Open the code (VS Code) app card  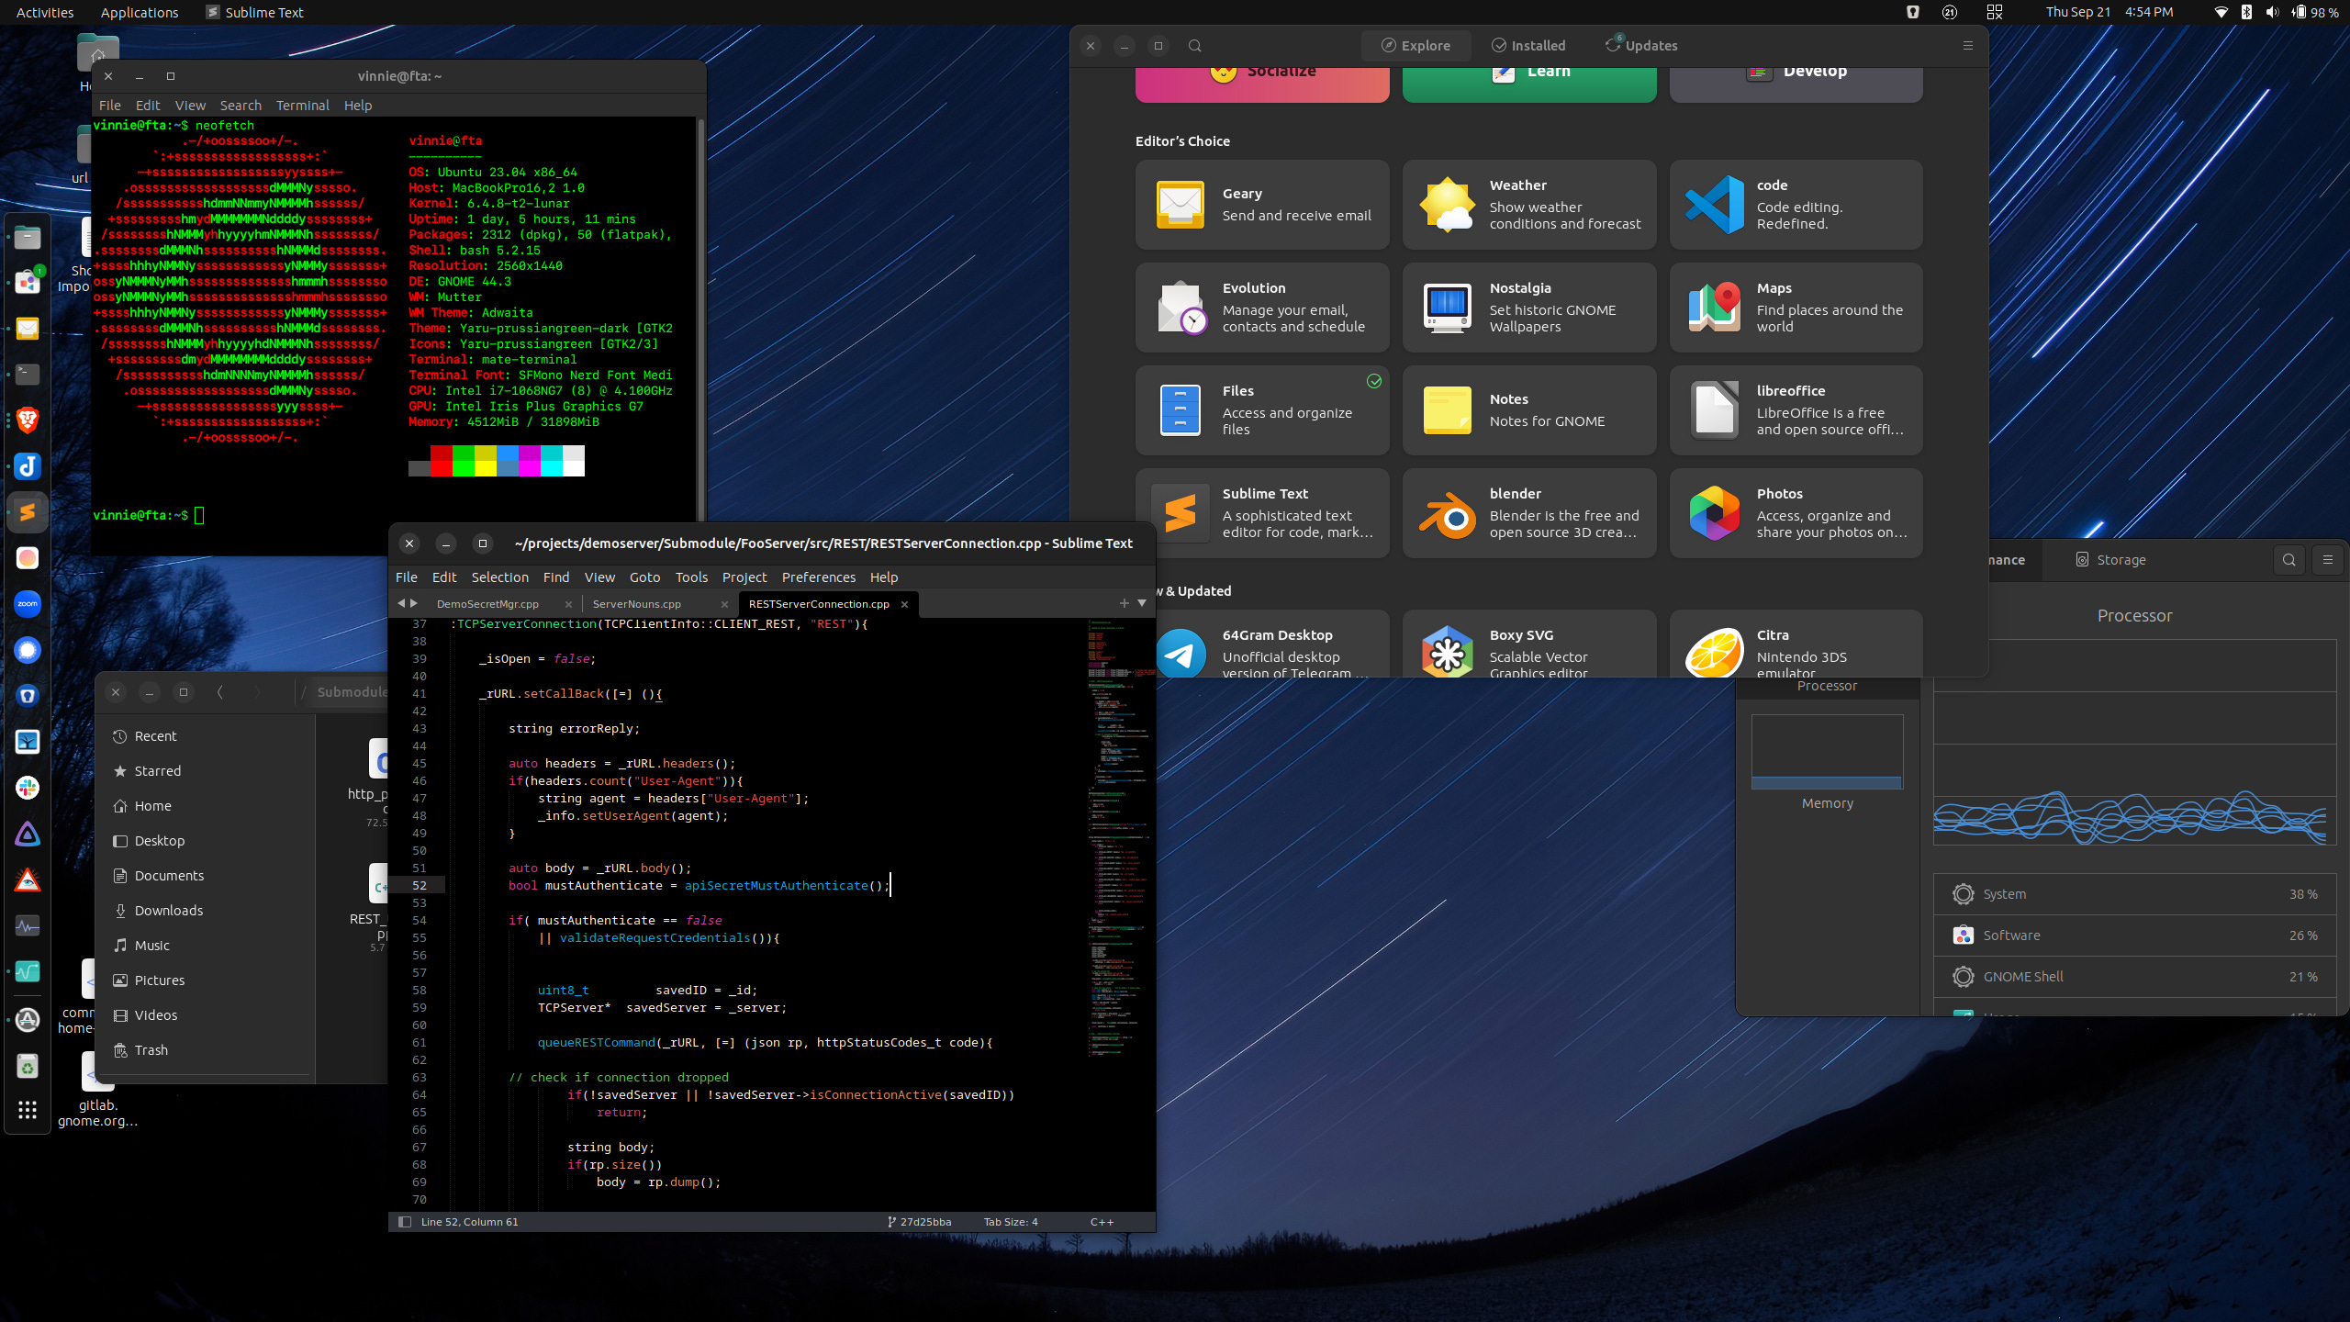click(1796, 205)
